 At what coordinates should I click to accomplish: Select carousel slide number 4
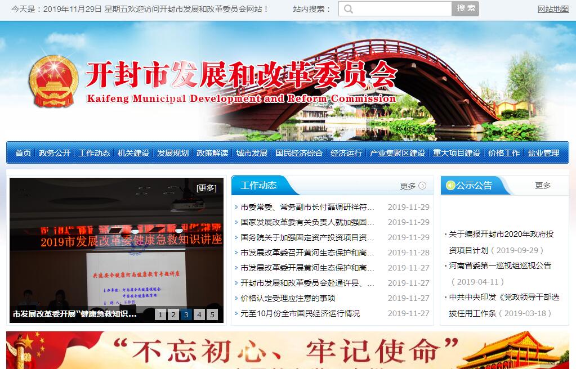199,315
